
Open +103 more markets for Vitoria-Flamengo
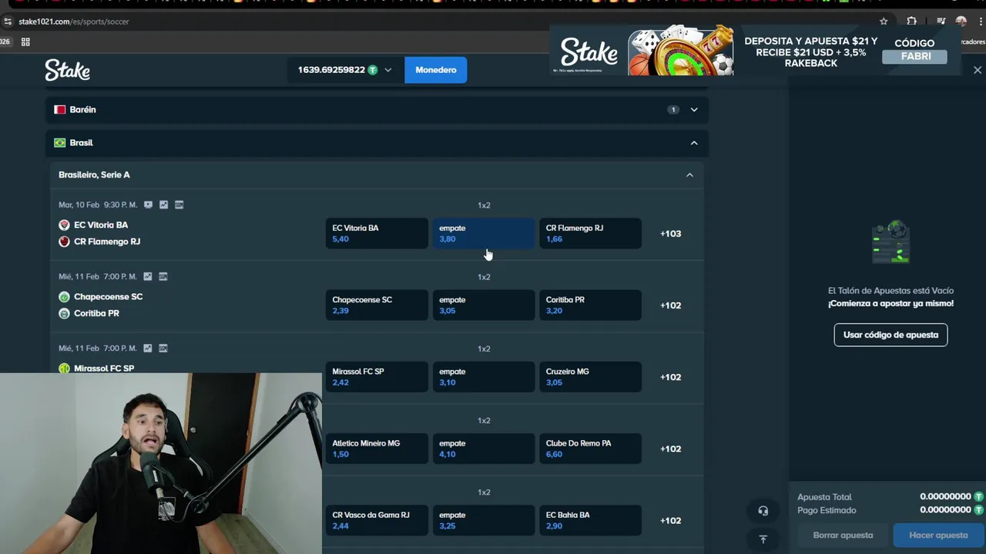click(670, 234)
